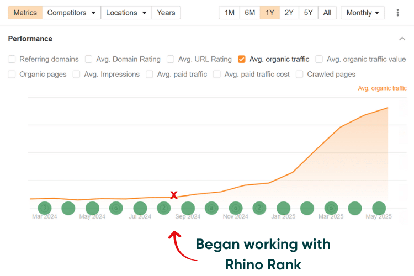414x276 pixels.
Task: Switch to the Years tab
Action: pyautogui.click(x=166, y=13)
